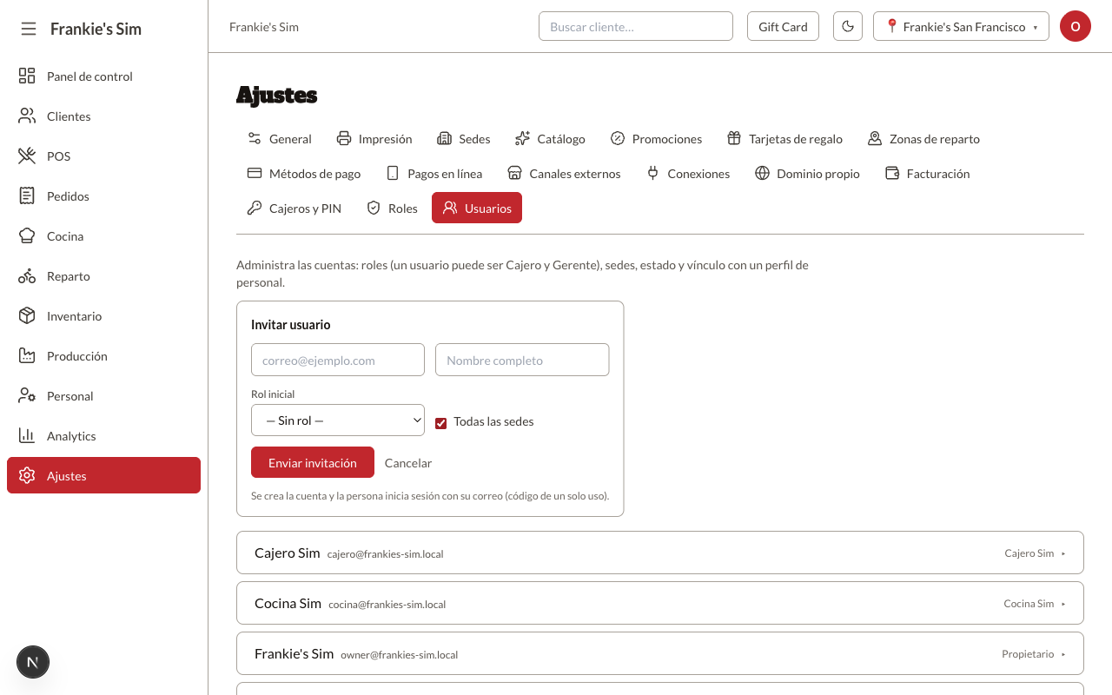Click the Gift Card button
Viewport: 1112px width, 695px height.
[x=783, y=26]
